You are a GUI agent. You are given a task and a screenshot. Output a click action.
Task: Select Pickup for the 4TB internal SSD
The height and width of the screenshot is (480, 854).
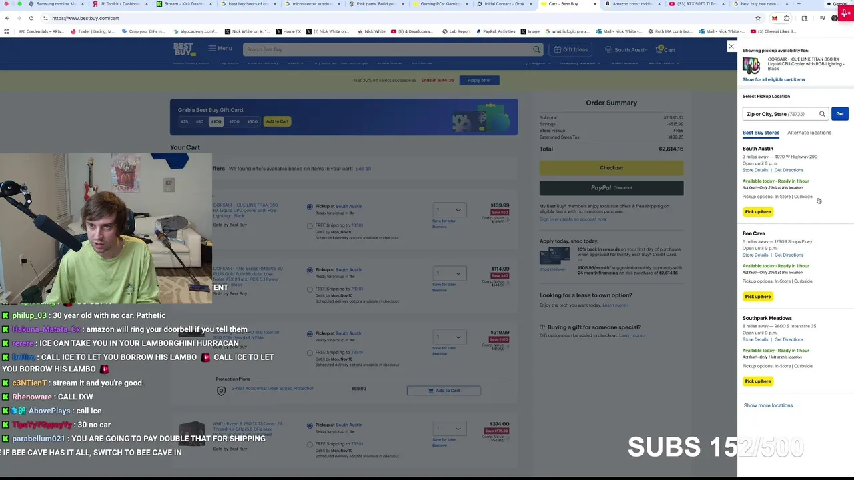pyautogui.click(x=310, y=333)
